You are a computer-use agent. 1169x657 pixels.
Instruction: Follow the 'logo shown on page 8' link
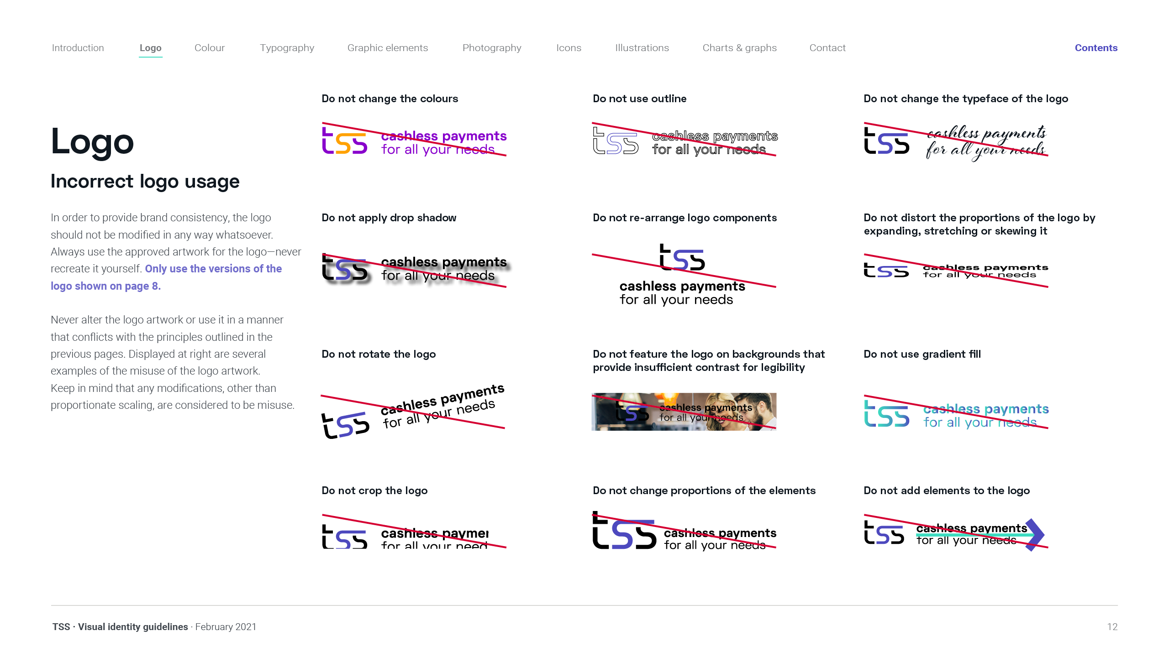[x=105, y=286]
